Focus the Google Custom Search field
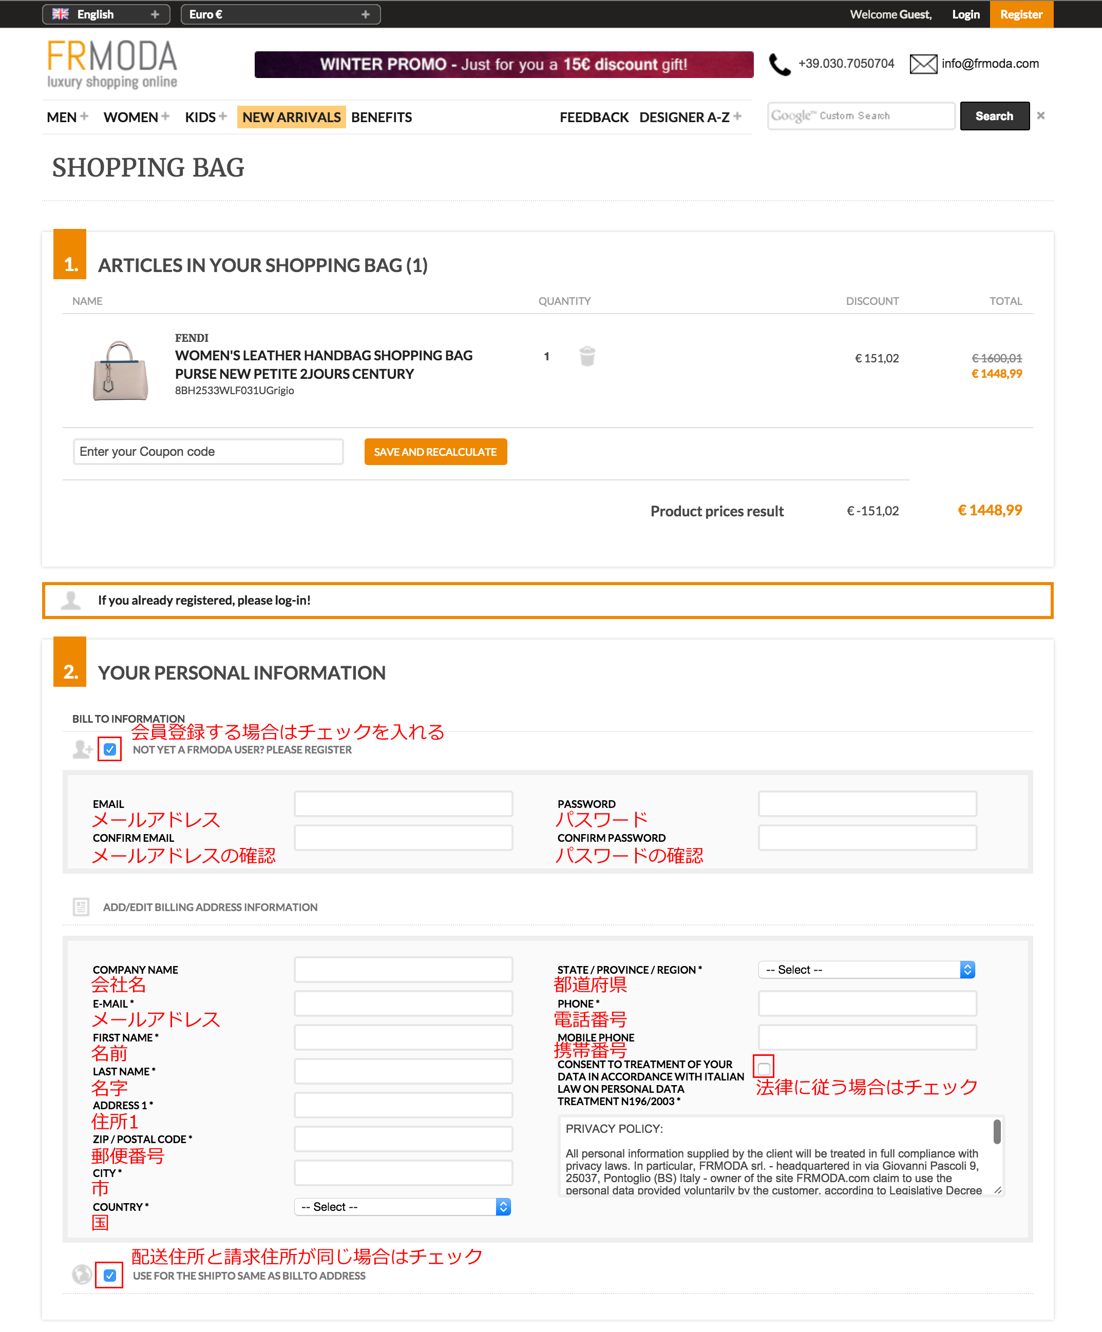 [861, 116]
